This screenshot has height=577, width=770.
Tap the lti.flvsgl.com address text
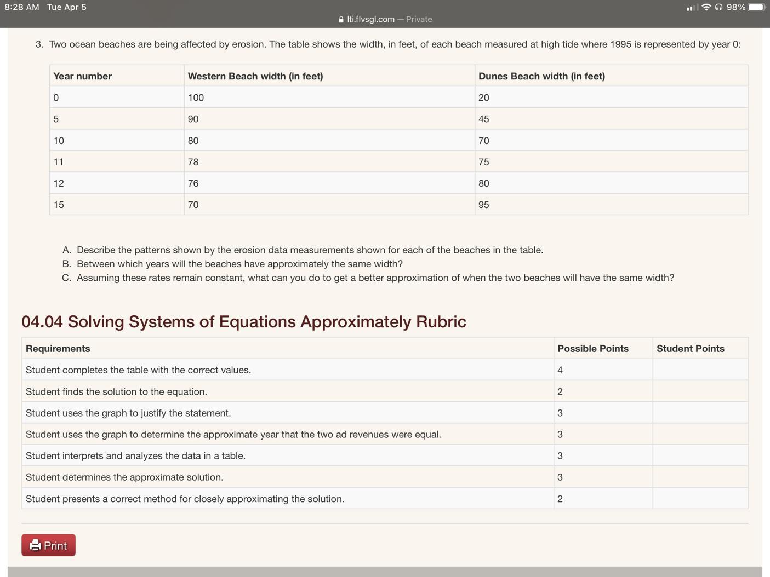pyautogui.click(x=370, y=19)
